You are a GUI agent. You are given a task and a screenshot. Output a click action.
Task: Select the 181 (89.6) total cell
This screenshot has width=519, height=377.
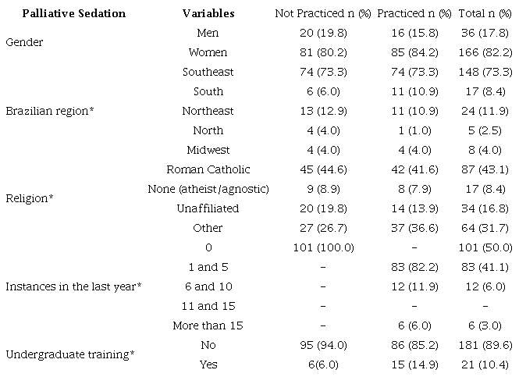485,345
